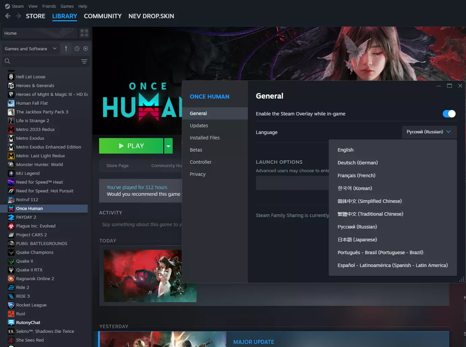Screen dimensions: 466x347
Task: Open the Updates properties tab
Action: click(x=215, y=126)
